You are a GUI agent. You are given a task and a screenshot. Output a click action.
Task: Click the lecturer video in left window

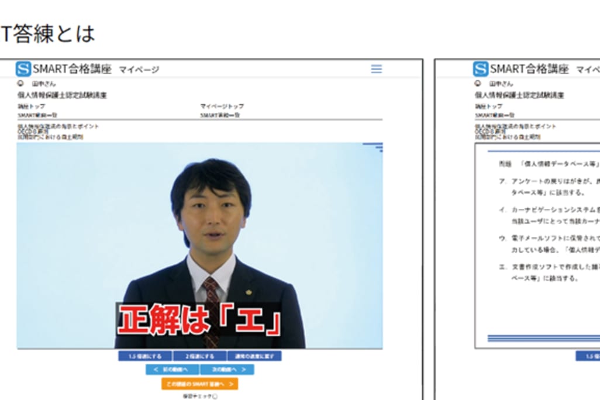point(199,246)
